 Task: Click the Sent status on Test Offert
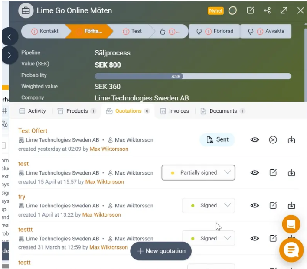217,139
